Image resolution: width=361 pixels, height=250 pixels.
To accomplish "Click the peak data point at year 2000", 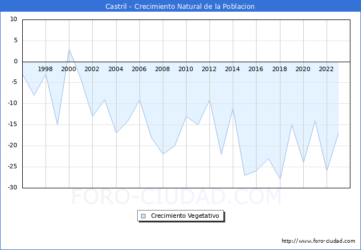I will click(69, 49).
